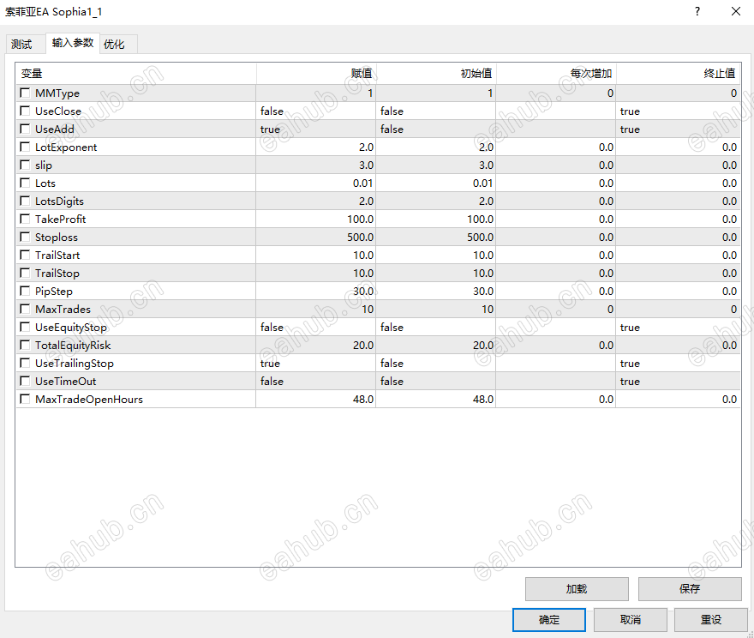754x638 pixels.
Task: Select UseTrailingStop start value false
Action: (435, 364)
